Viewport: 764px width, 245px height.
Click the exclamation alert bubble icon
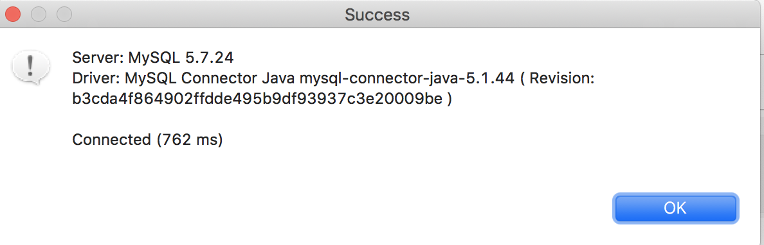(31, 68)
